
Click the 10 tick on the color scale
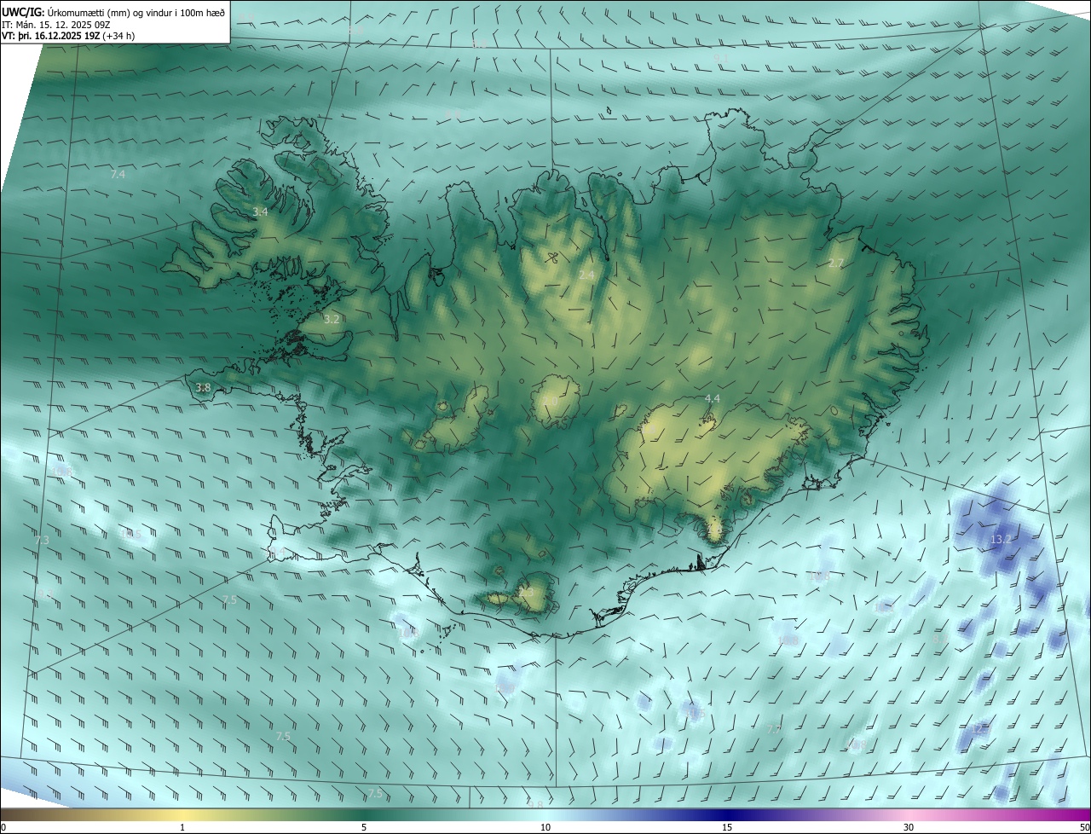click(545, 827)
